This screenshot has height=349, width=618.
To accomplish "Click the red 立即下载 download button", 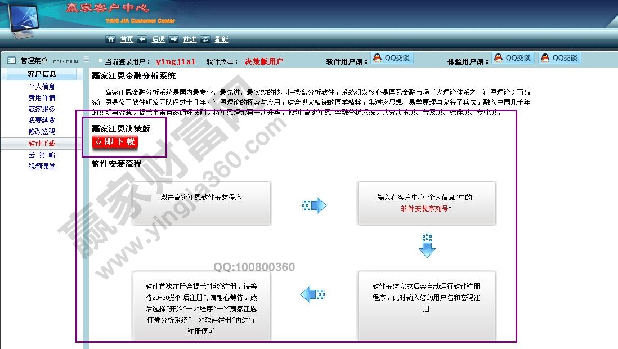I will pos(115,142).
